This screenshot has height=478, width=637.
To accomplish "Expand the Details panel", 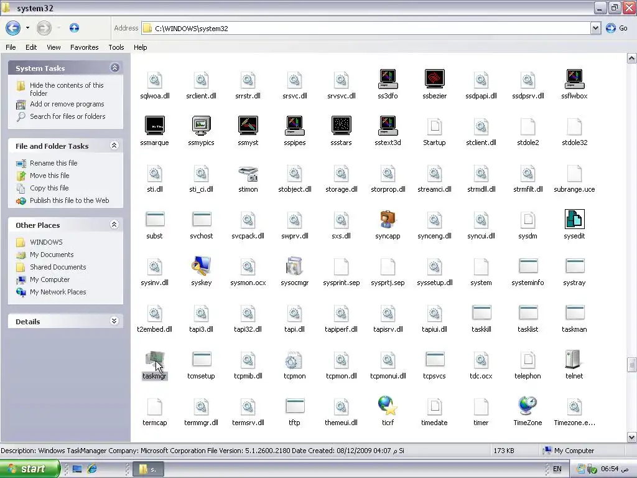I will [x=114, y=321].
